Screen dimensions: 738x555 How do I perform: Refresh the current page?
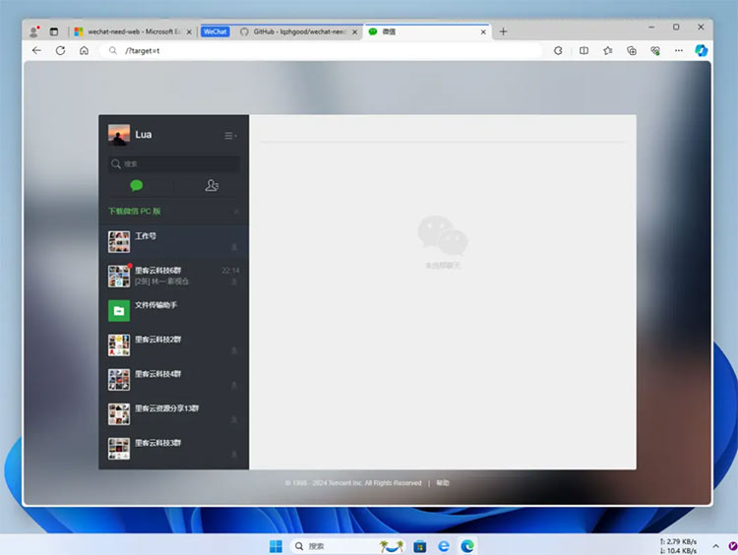point(60,50)
